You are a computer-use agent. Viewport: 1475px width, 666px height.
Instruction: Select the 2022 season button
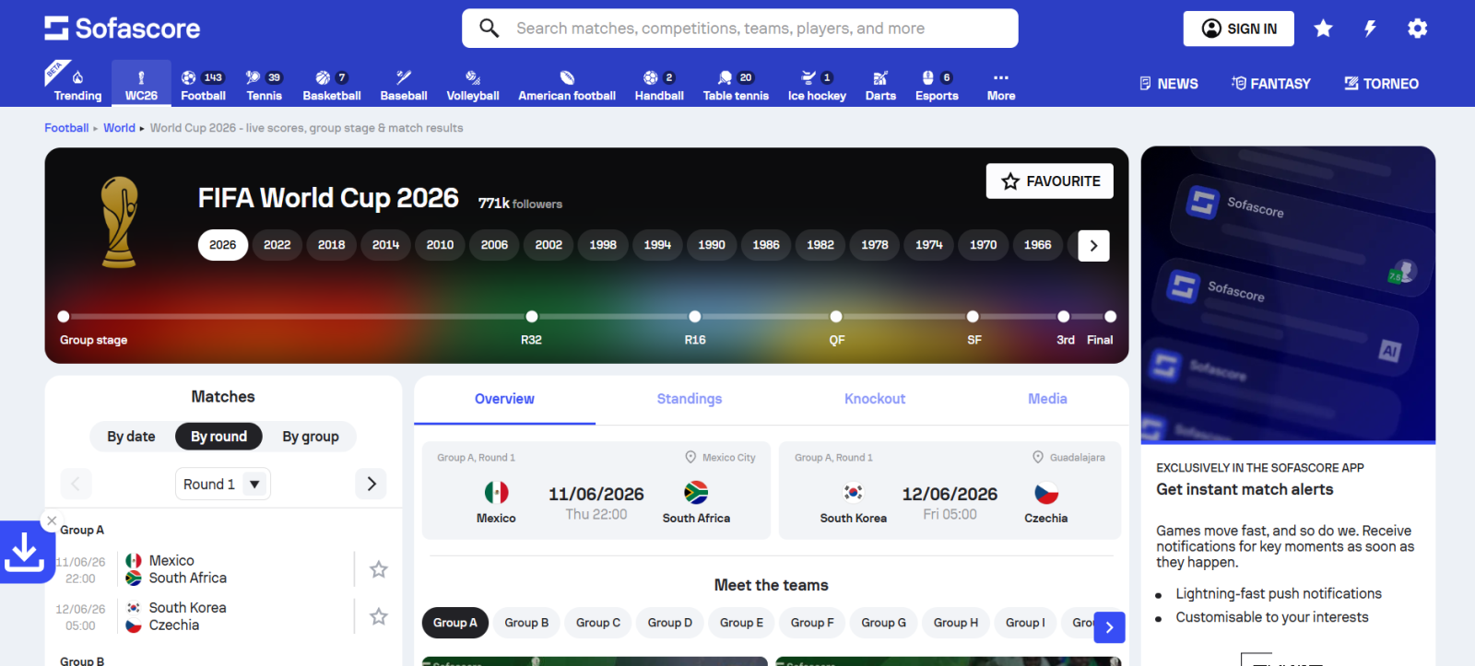(277, 245)
